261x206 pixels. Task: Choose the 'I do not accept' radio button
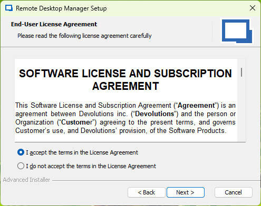pyautogui.click(x=21, y=166)
